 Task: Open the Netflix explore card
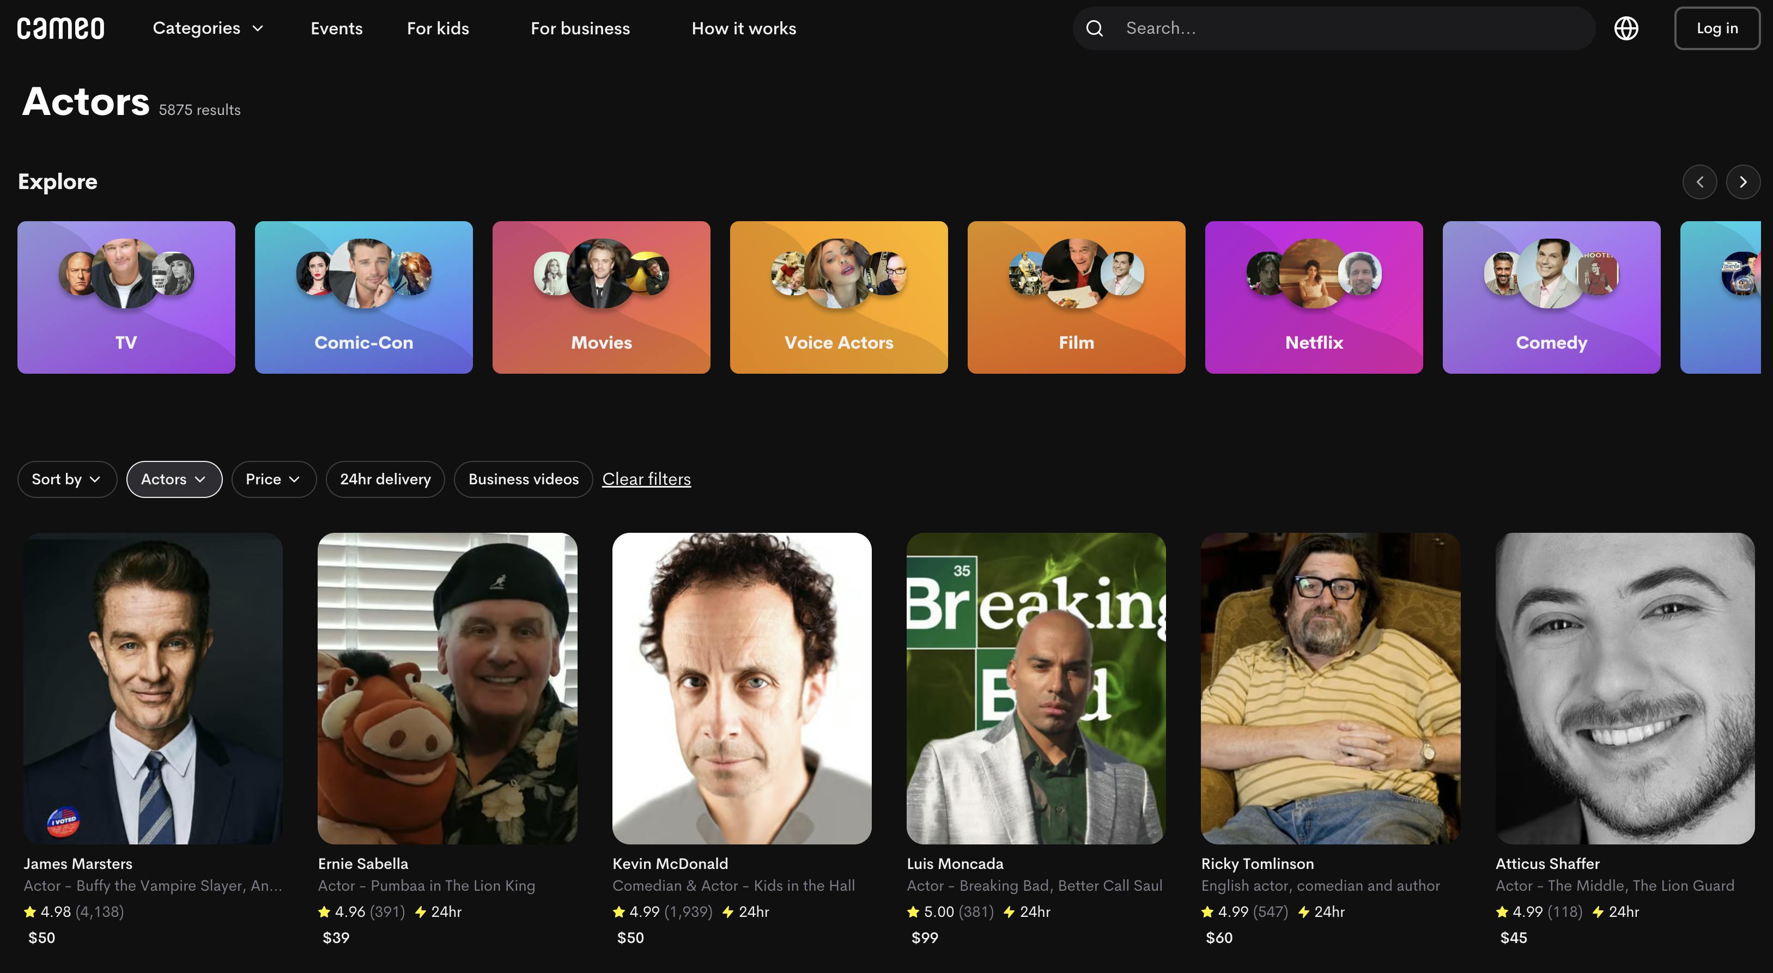tap(1313, 297)
